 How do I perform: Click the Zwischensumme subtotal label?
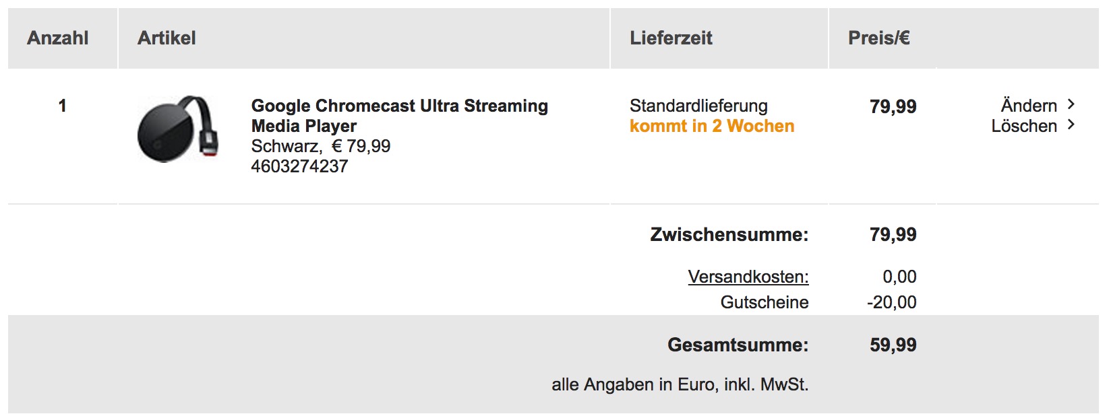(729, 235)
